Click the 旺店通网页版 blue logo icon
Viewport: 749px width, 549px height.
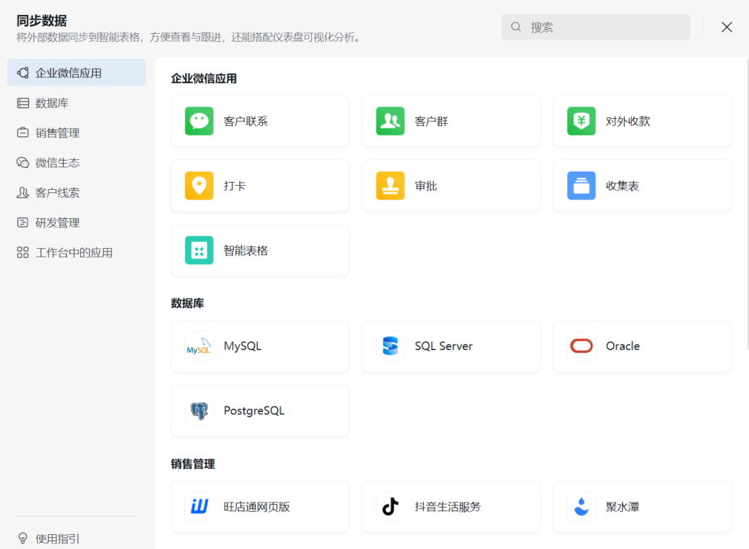[x=199, y=506]
